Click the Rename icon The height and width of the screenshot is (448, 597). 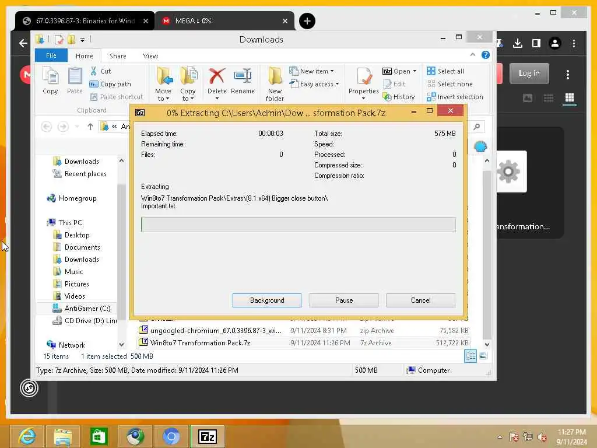243,76
